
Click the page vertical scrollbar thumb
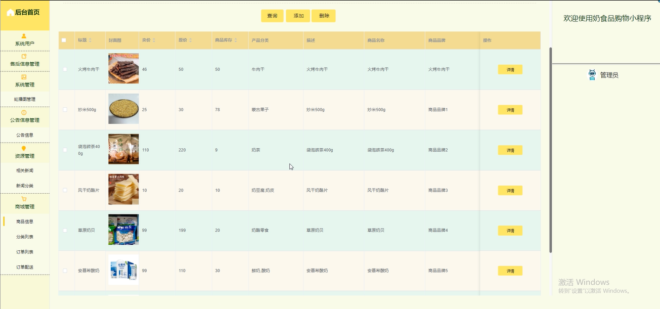point(551,150)
